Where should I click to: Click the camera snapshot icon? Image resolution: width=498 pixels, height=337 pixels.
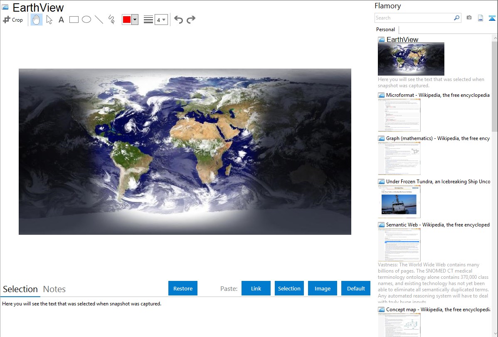pos(469,18)
